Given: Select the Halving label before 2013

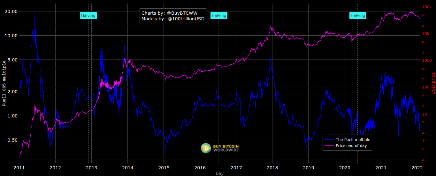Looking at the screenshot, I should (88, 15).
